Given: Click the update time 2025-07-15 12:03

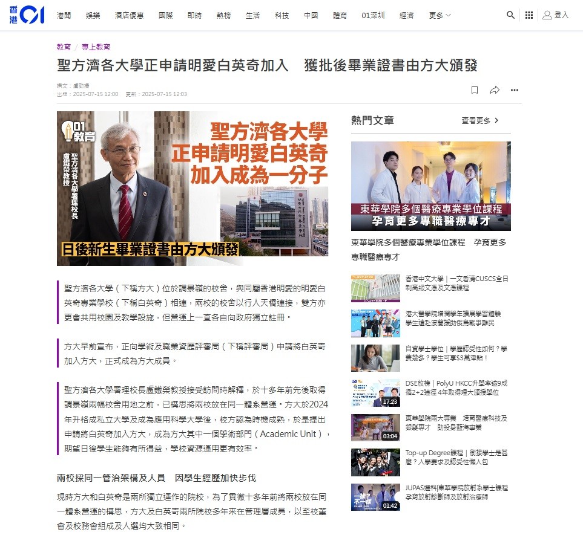Looking at the screenshot, I should pyautogui.click(x=164, y=94).
